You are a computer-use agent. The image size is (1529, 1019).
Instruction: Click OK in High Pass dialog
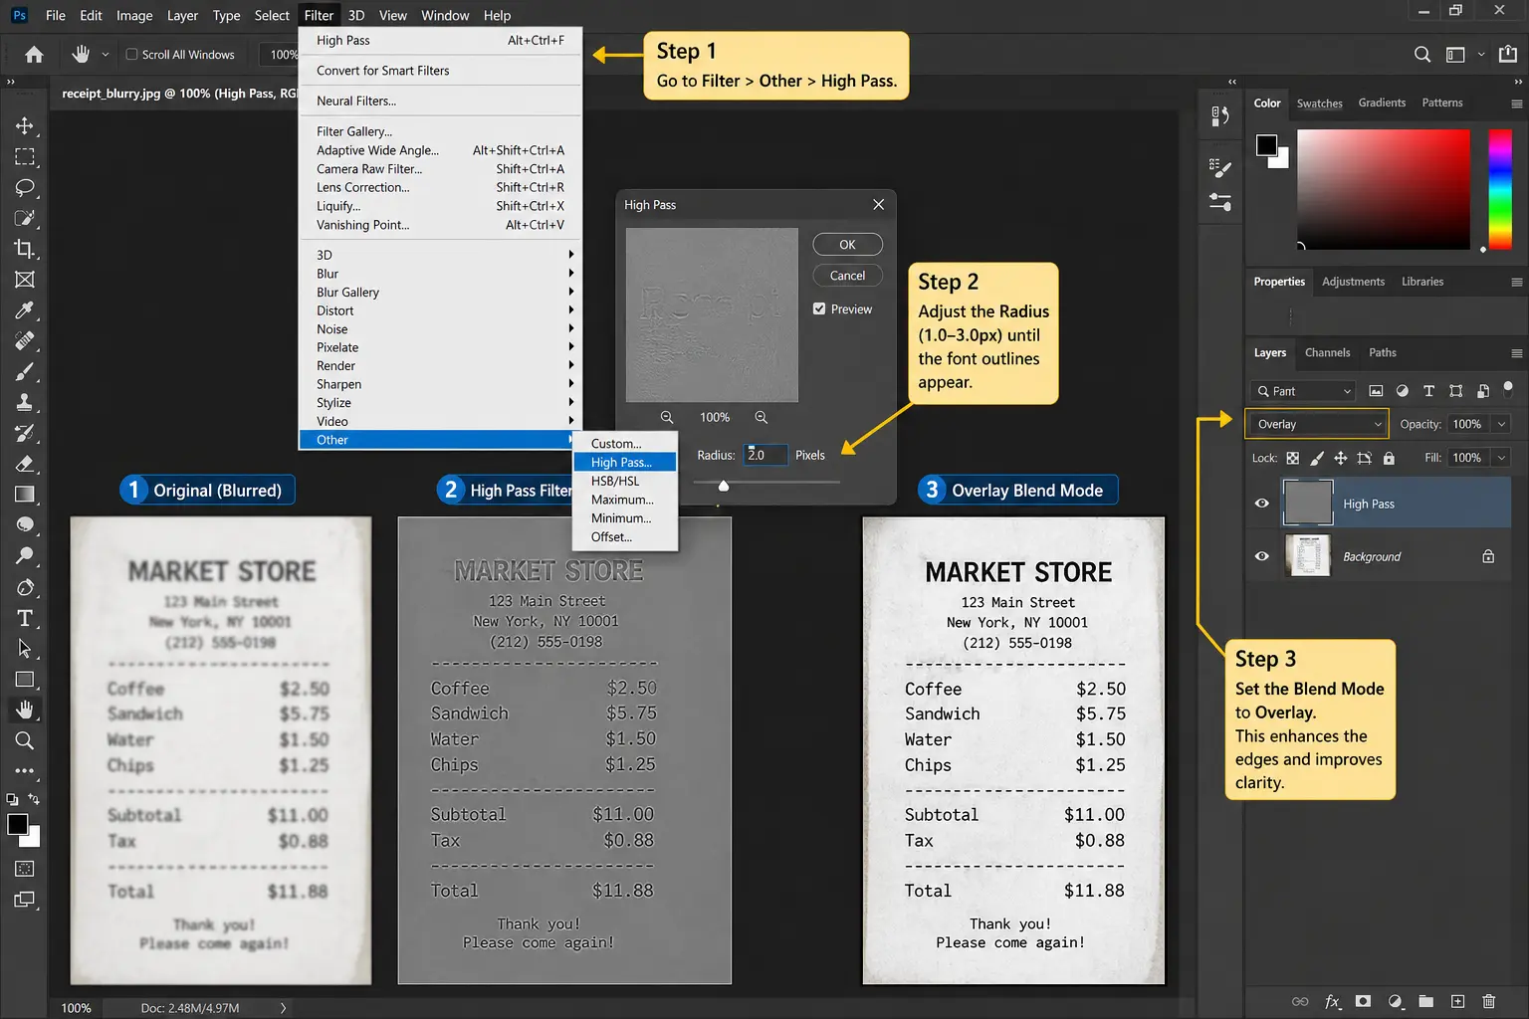click(x=847, y=245)
